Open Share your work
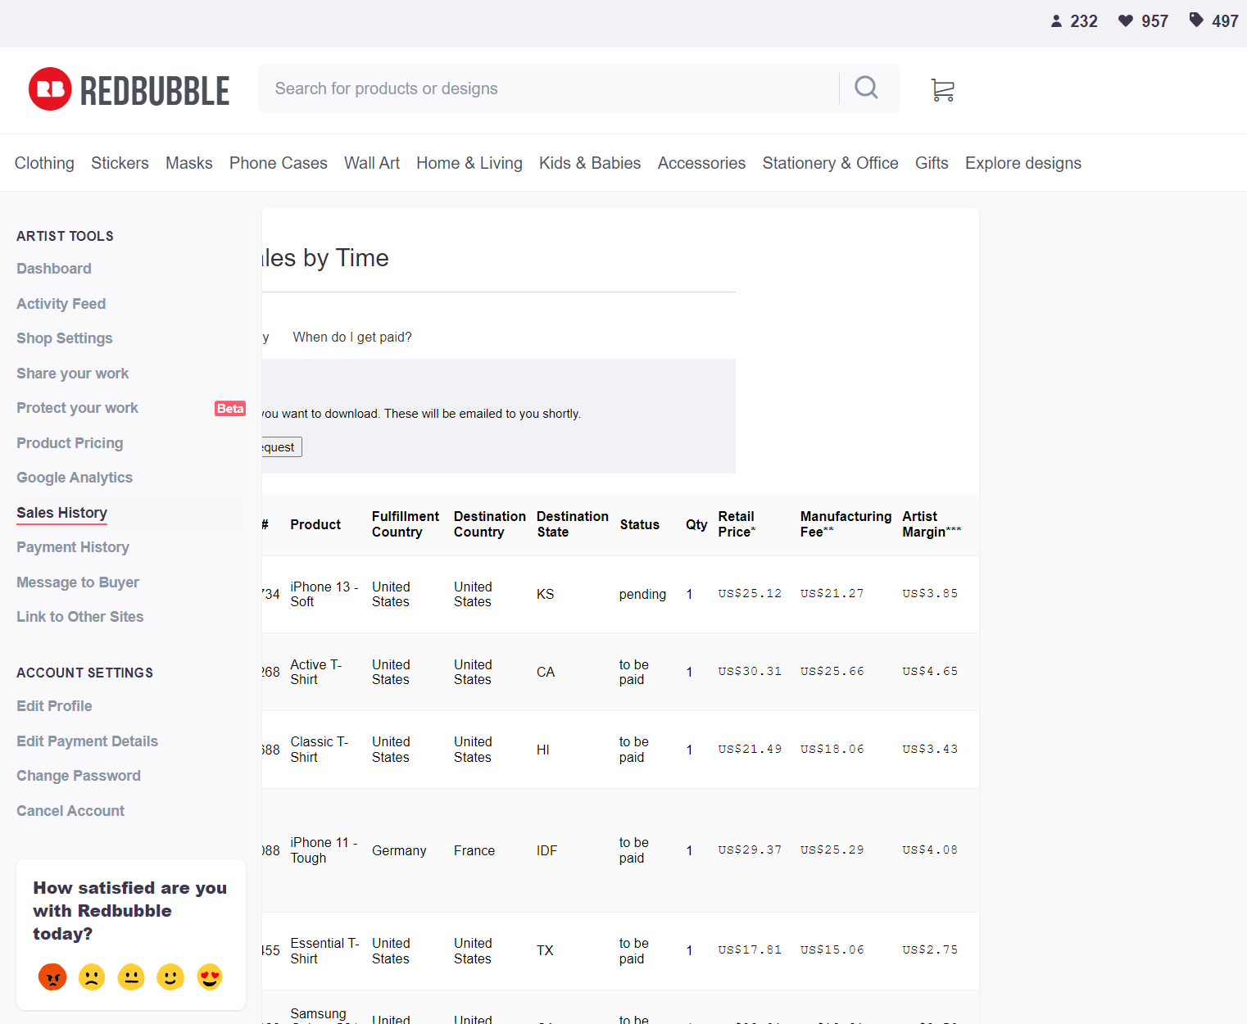 click(x=73, y=374)
